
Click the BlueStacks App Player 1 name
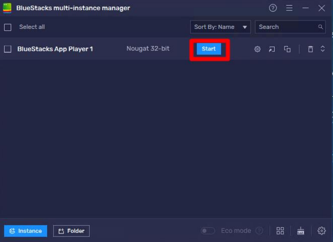coord(55,49)
